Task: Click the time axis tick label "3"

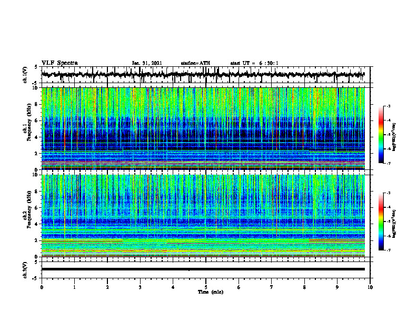Action: [x=140, y=287]
